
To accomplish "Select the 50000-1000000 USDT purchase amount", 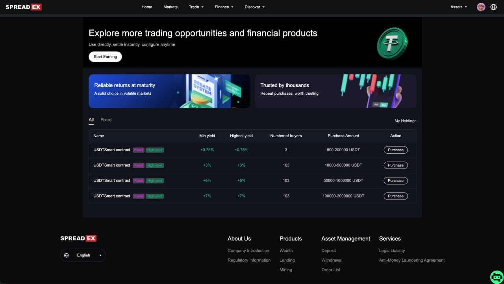I will (343, 181).
